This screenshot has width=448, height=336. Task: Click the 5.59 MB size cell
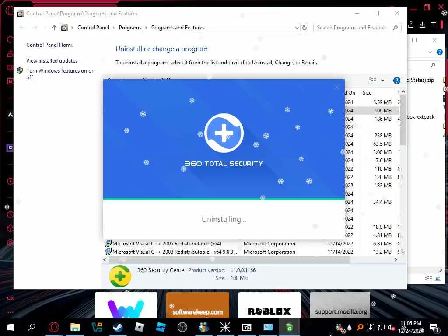pyautogui.click(x=382, y=102)
